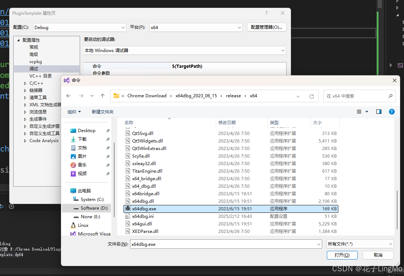The width and height of the screenshot is (404, 276).
Task: Open view options dropdown arrow
Action: [x=367, y=112]
